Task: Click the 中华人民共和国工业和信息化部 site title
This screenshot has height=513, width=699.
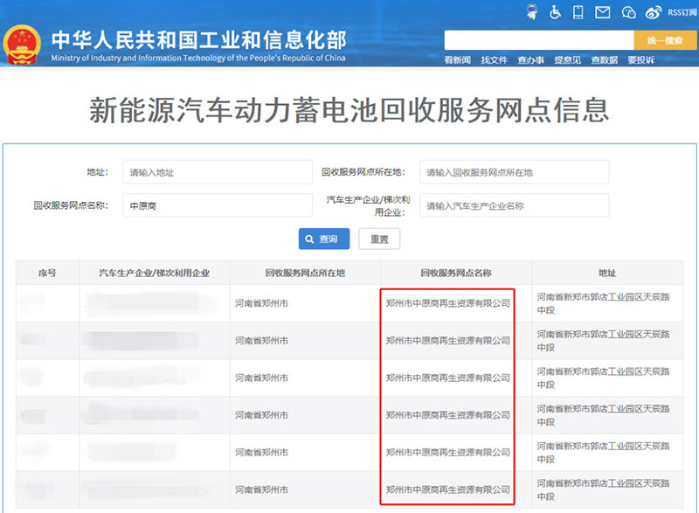Action: pyautogui.click(x=198, y=40)
